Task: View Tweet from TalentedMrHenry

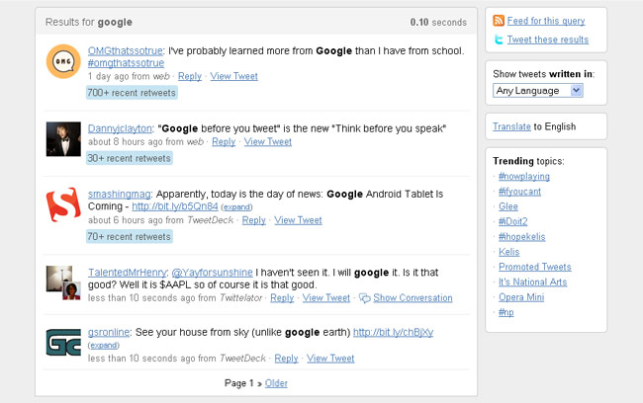Action: [326, 298]
